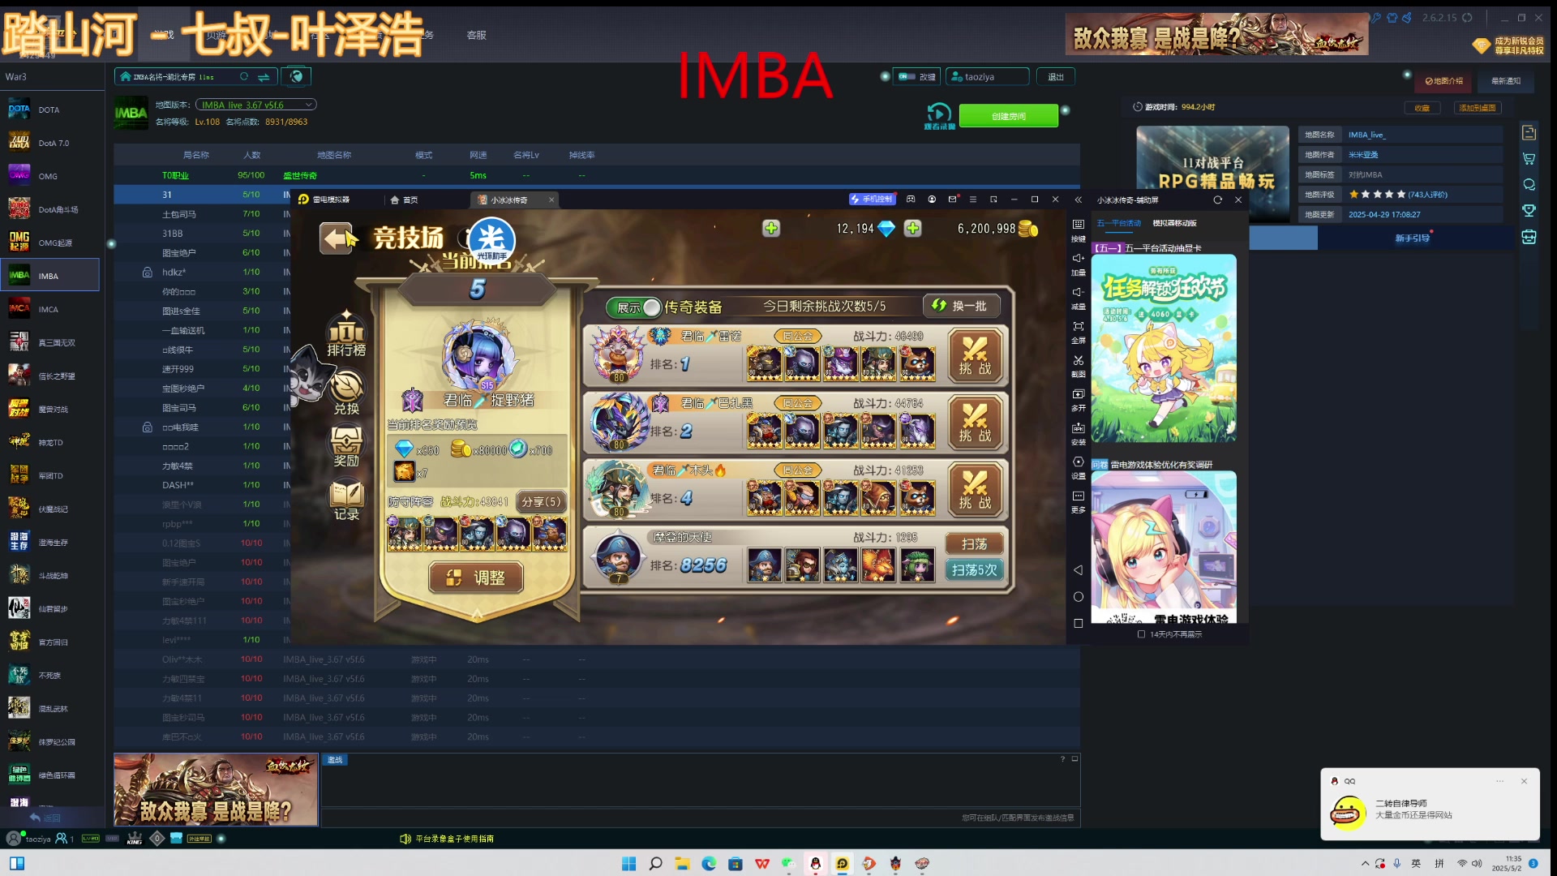Open the Windows taskbar search icon

[x=655, y=864]
